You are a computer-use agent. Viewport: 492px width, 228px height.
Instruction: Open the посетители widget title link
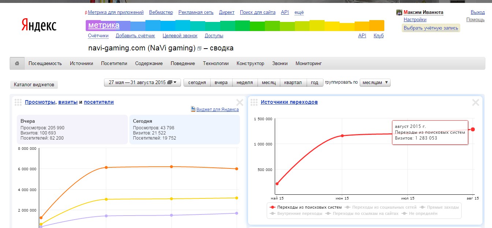click(x=99, y=102)
